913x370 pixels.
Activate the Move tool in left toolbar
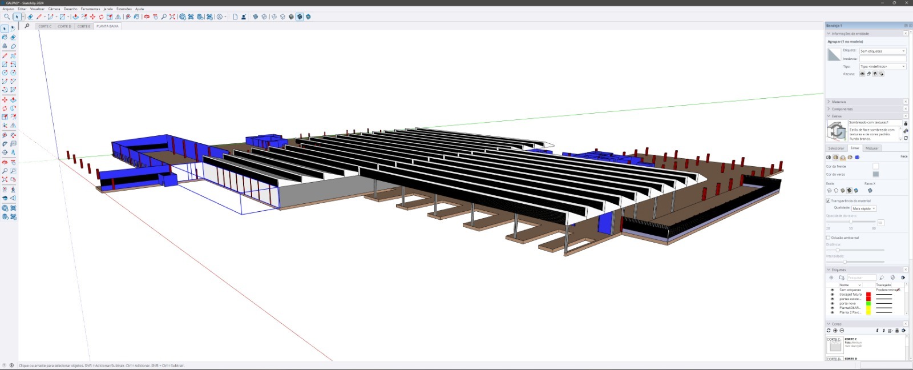[x=5, y=99]
